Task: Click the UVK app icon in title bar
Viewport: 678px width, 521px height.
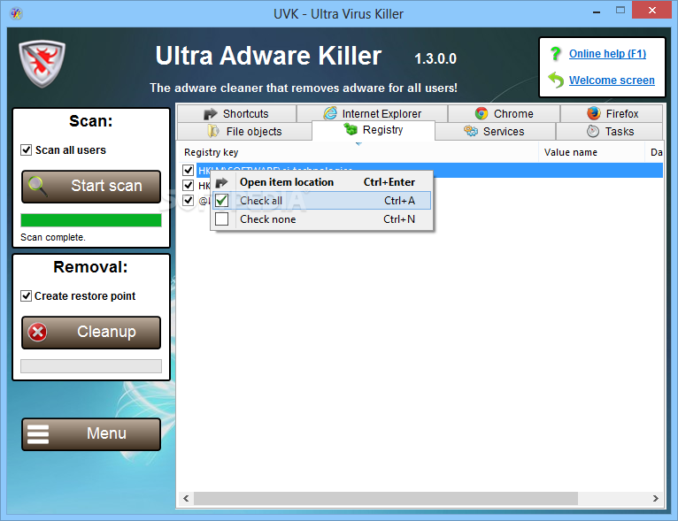Action: click(16, 14)
